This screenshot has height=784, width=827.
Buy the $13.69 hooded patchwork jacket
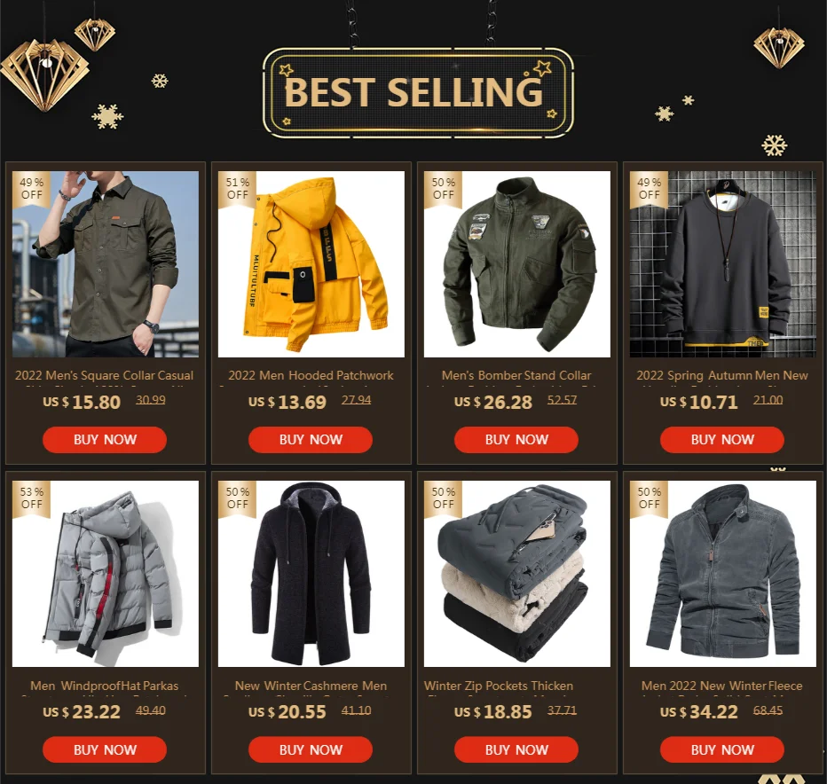311,440
